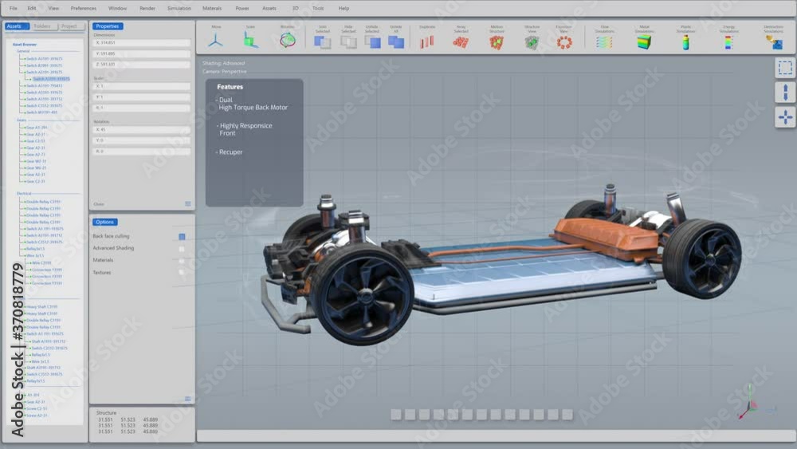Viewport: 797px width, 449px height.
Task: Click the first timeline square below the chassis
Action: point(396,415)
